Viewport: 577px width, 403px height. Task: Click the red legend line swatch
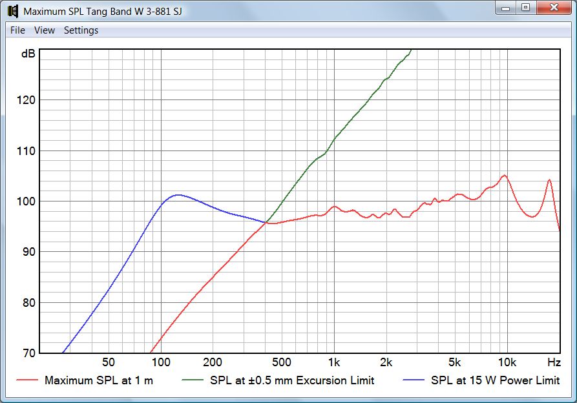click(27, 380)
